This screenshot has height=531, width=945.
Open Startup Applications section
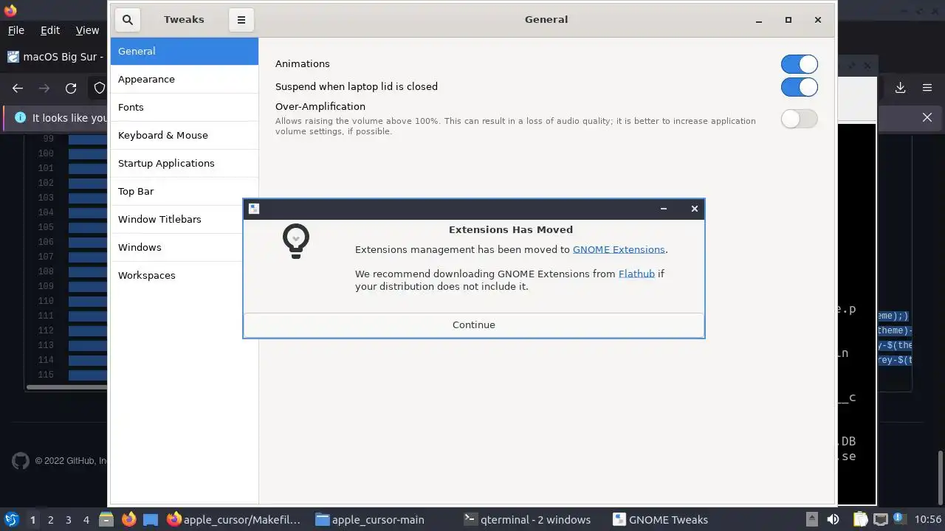point(185,163)
